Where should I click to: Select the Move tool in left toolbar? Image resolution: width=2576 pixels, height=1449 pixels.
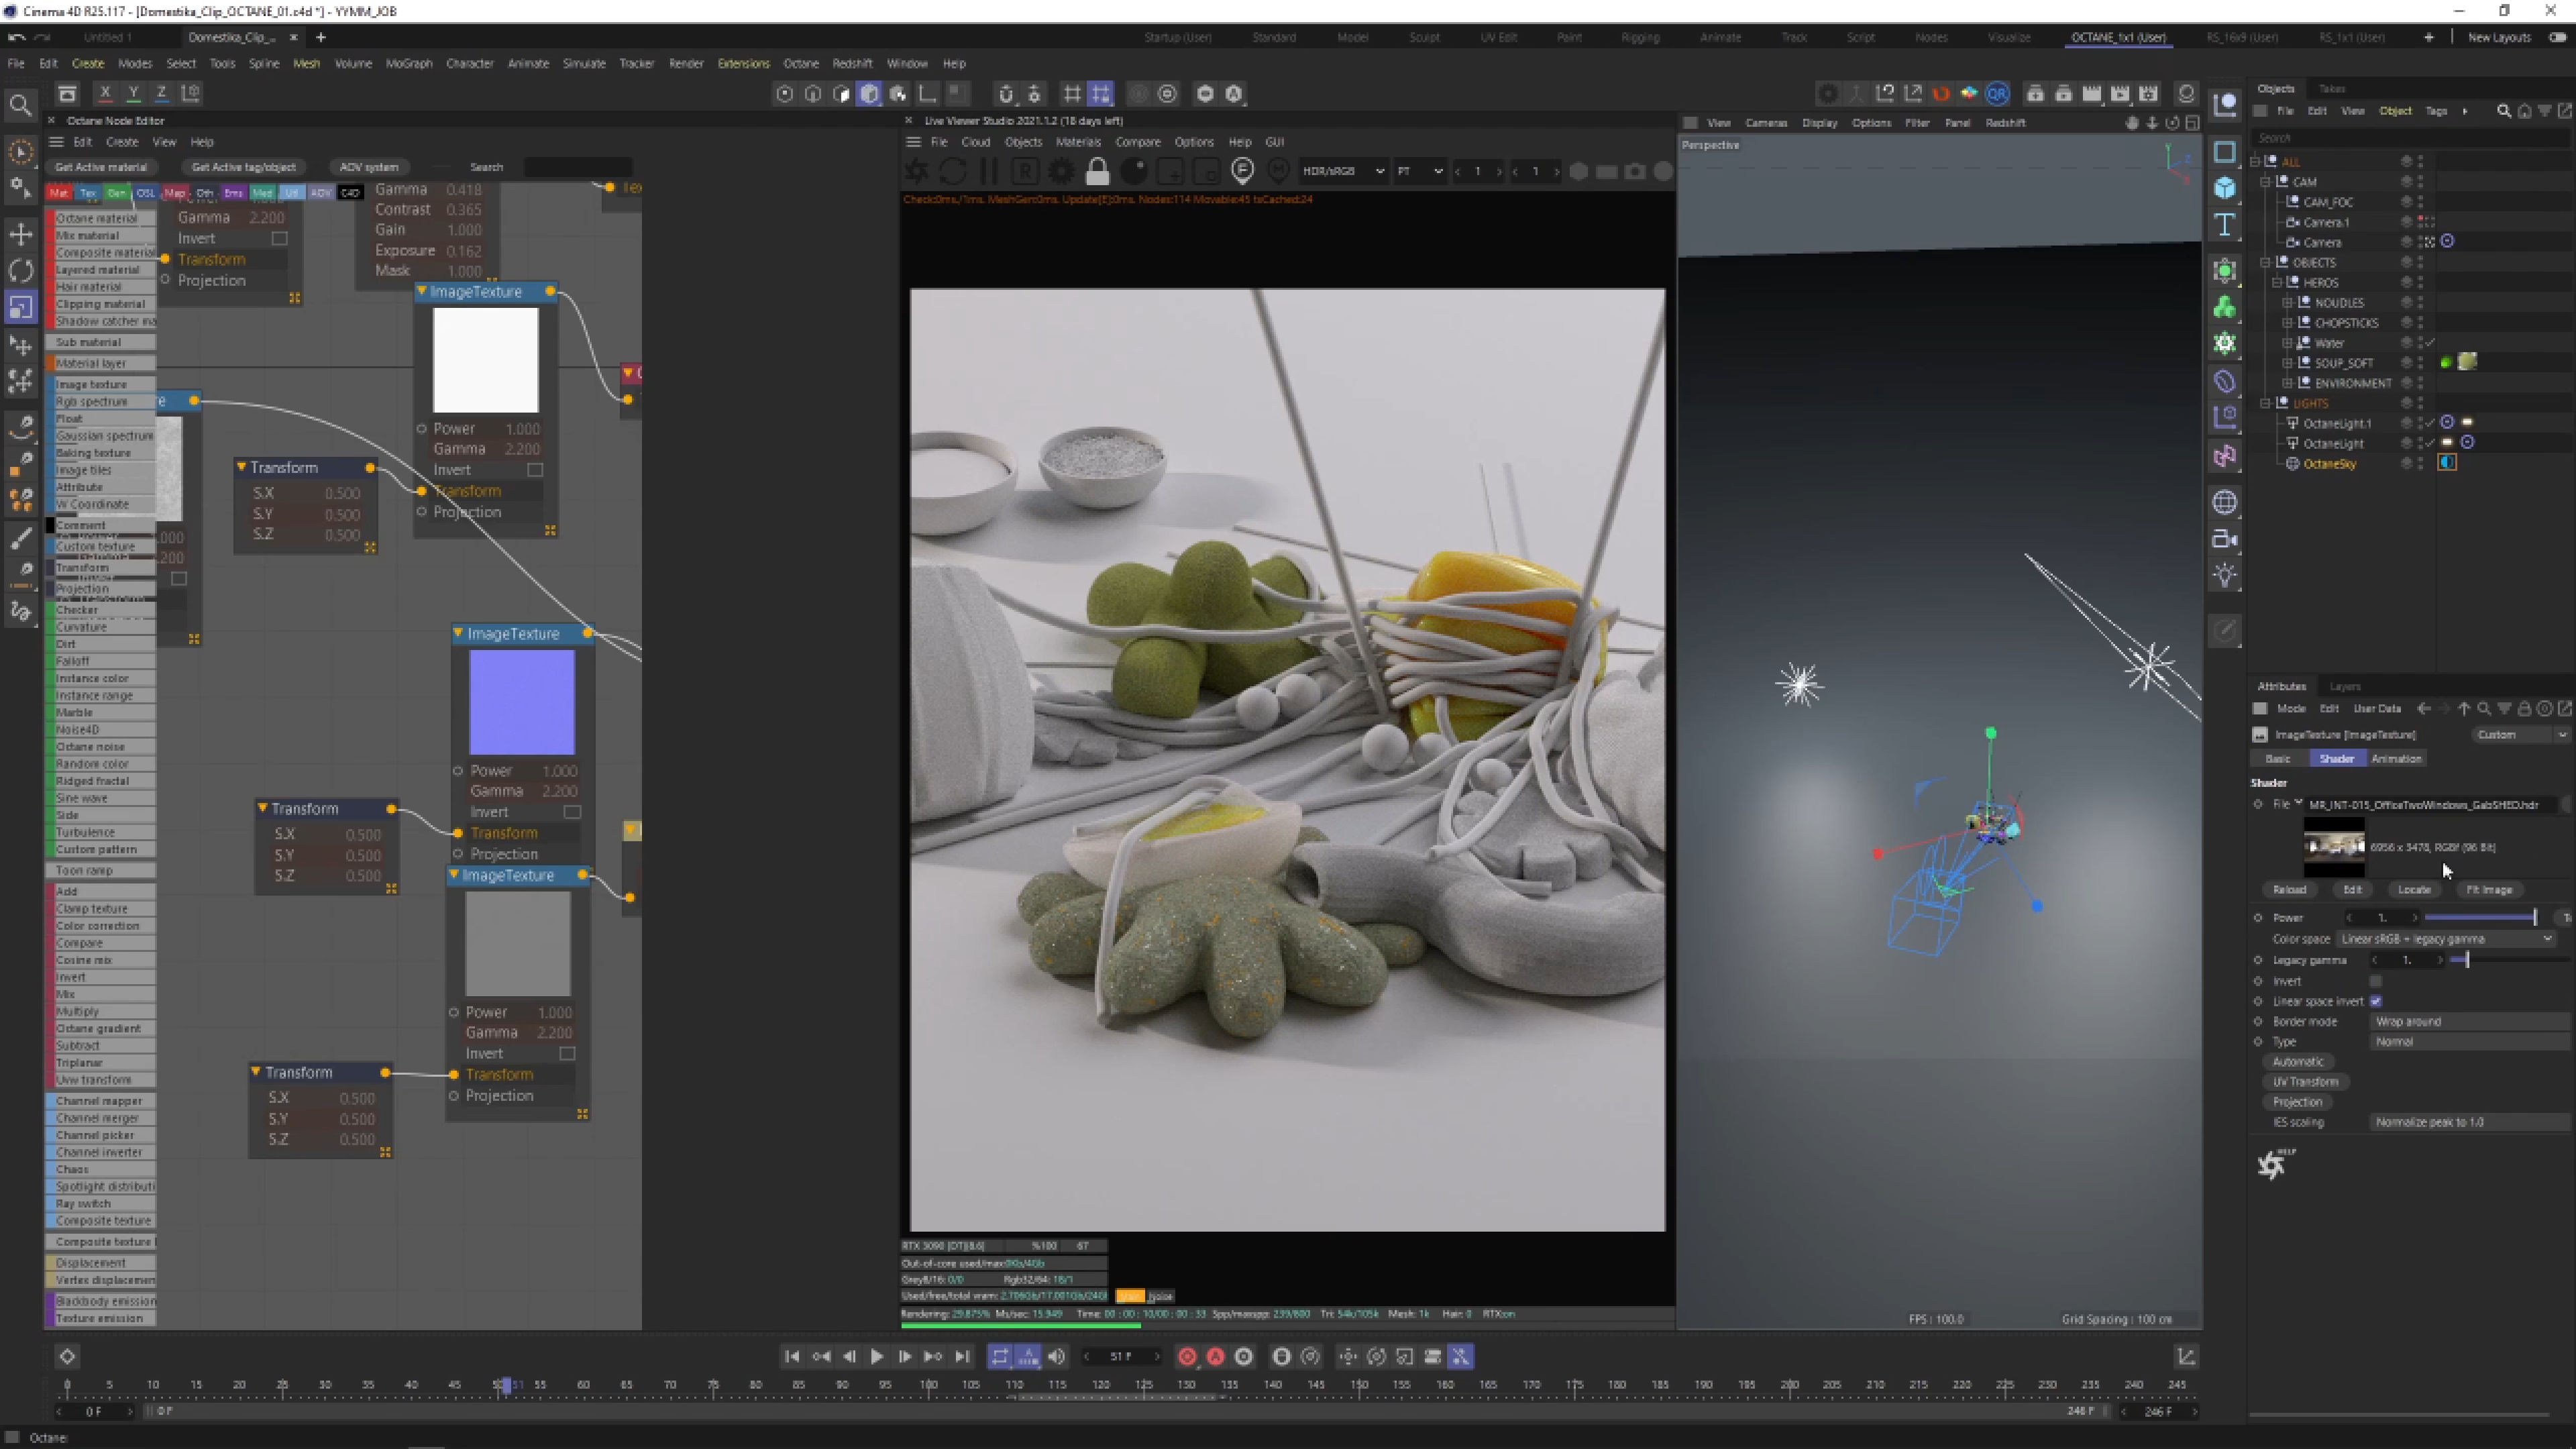[x=21, y=234]
